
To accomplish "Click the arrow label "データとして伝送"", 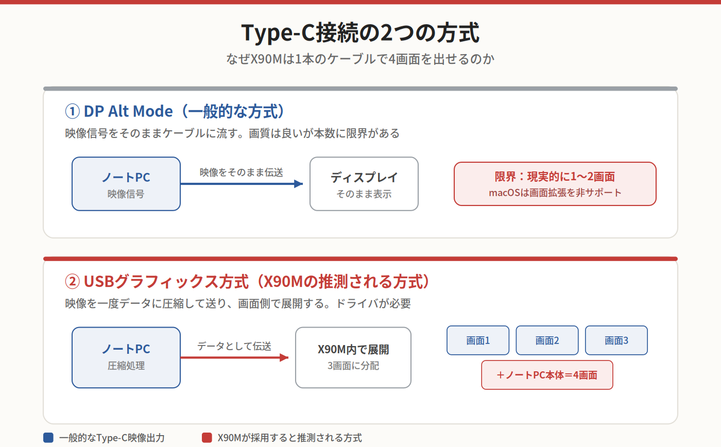I will click(x=234, y=346).
